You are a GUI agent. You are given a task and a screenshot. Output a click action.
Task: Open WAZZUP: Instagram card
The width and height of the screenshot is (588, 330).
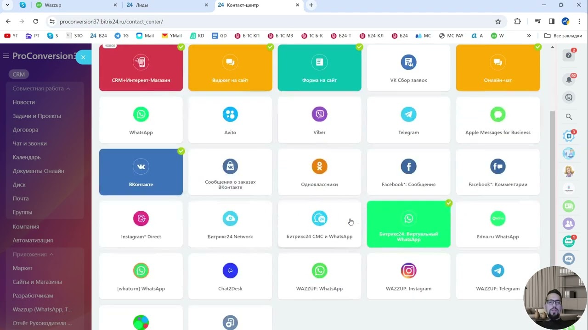[x=408, y=276]
